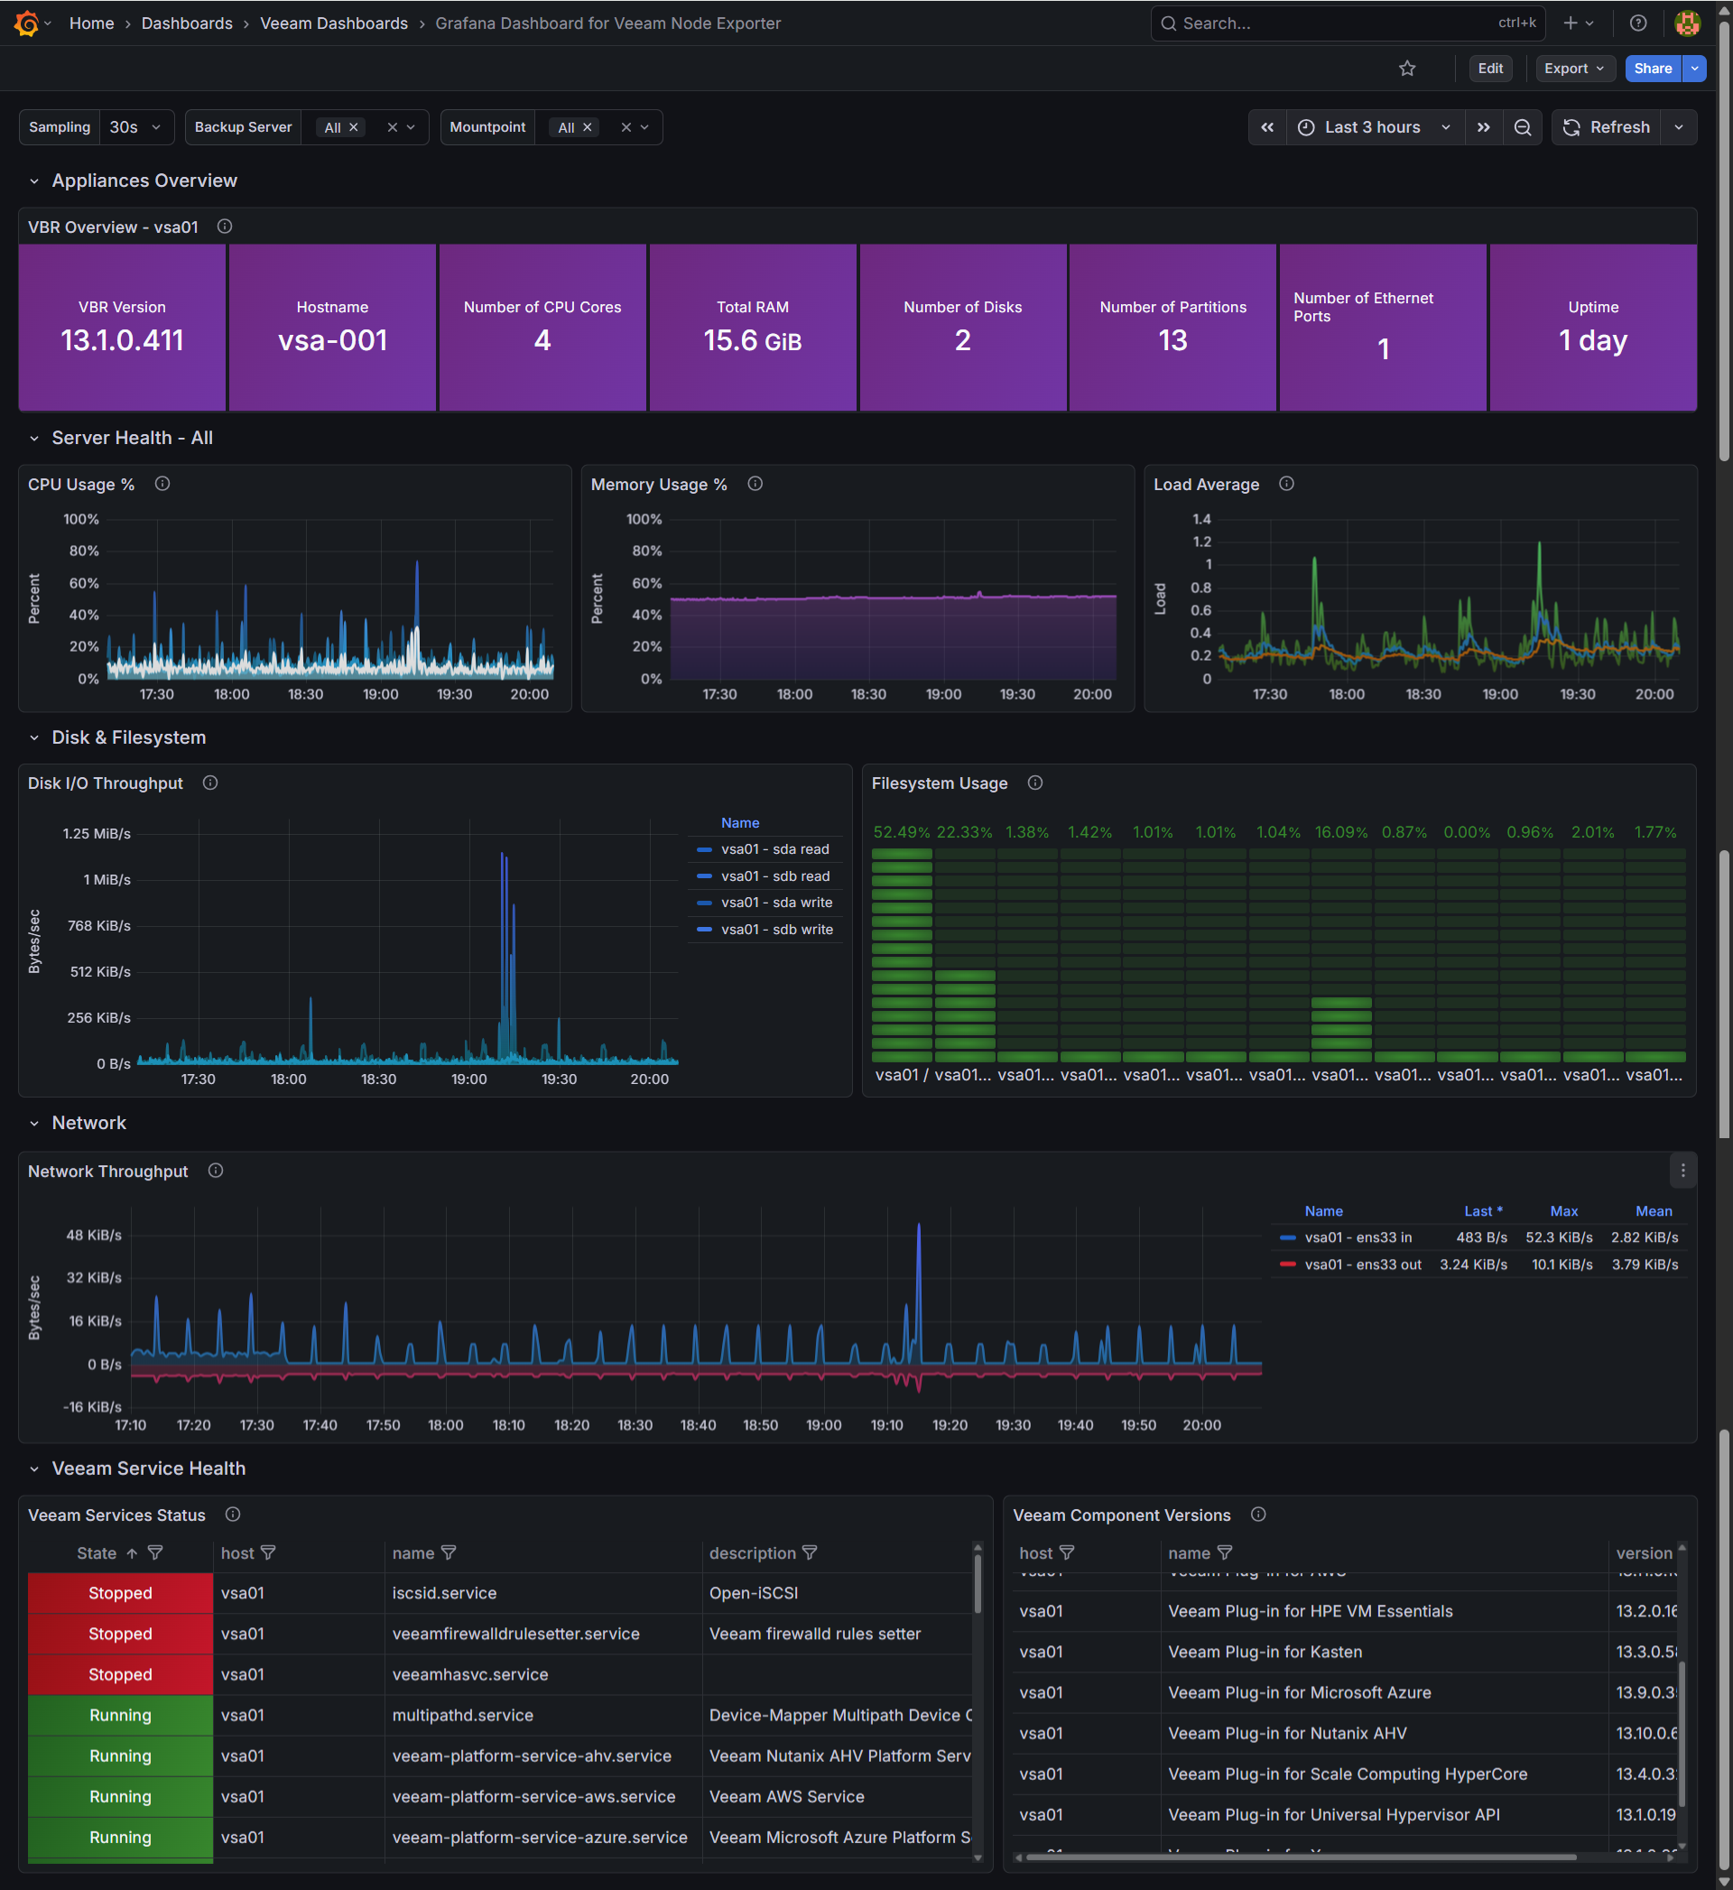The height and width of the screenshot is (1890, 1733).
Task: Click the Edit button
Action: pos(1489,69)
